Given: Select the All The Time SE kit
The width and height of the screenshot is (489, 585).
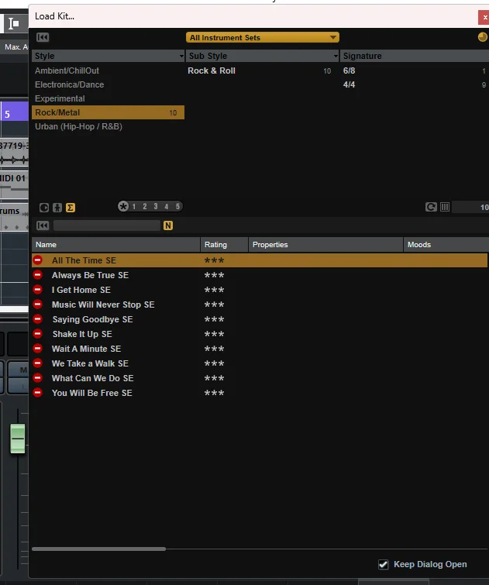Looking at the screenshot, I should [260, 260].
